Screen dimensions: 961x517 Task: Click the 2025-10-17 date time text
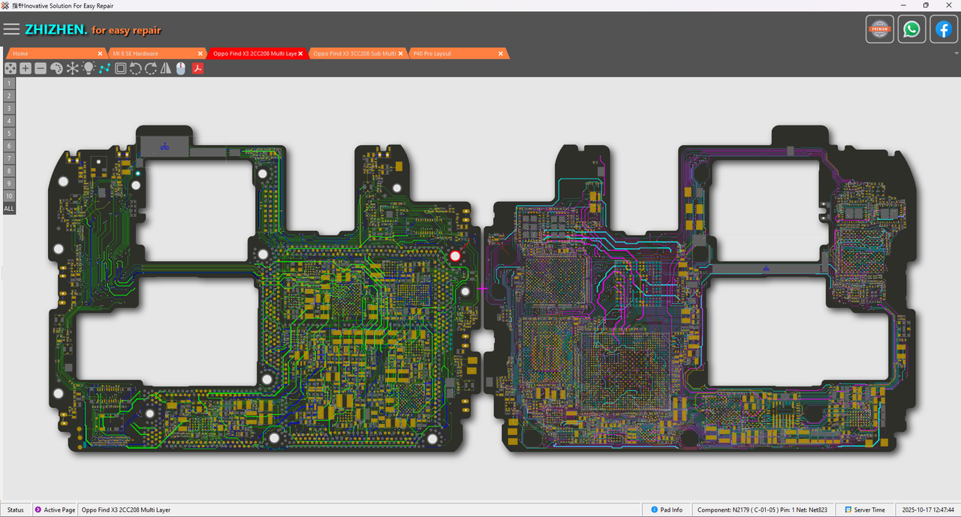pos(929,509)
